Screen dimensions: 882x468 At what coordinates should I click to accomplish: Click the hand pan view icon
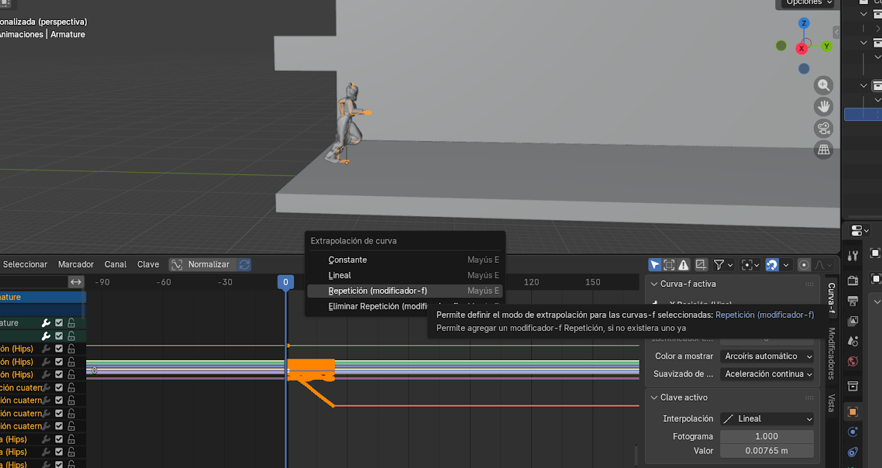[x=823, y=107]
